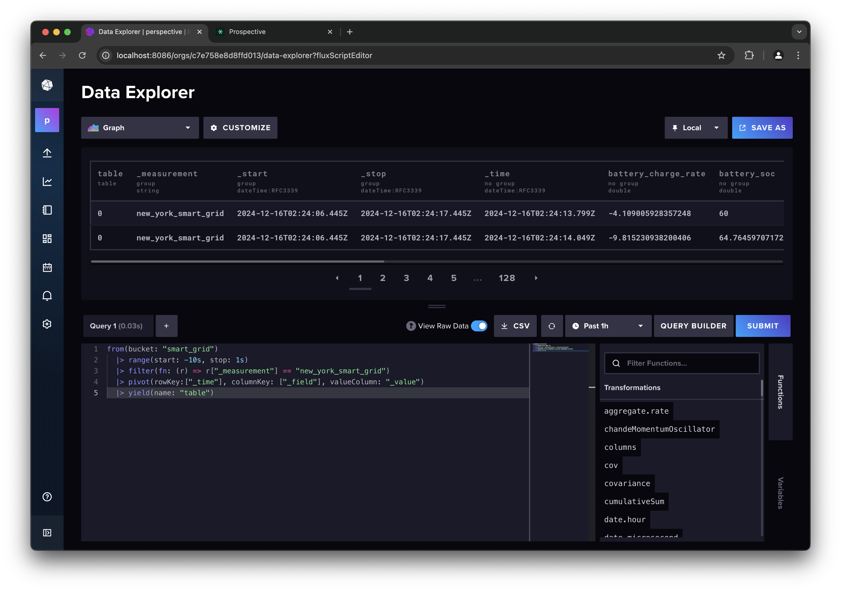Go to results page 3
The image size is (841, 591).
pos(406,278)
